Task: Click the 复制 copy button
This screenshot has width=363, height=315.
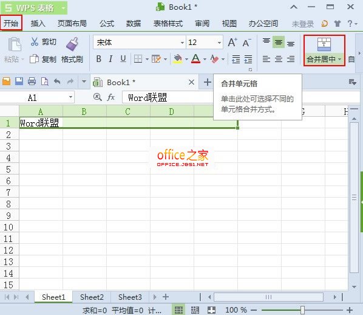Action: pyautogui.click(x=43, y=59)
